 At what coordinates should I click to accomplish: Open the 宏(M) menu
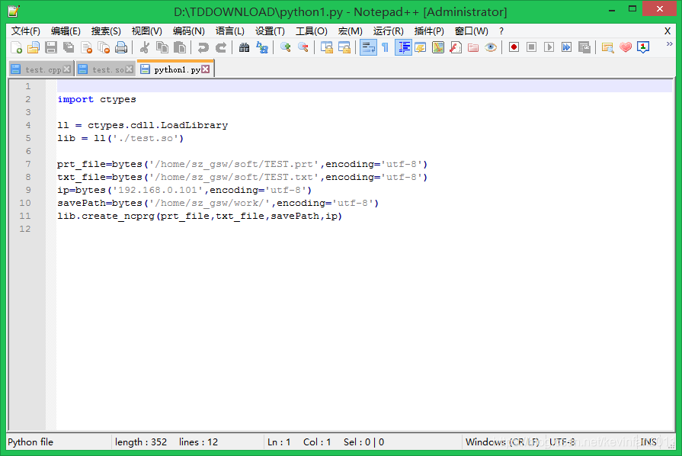click(350, 31)
